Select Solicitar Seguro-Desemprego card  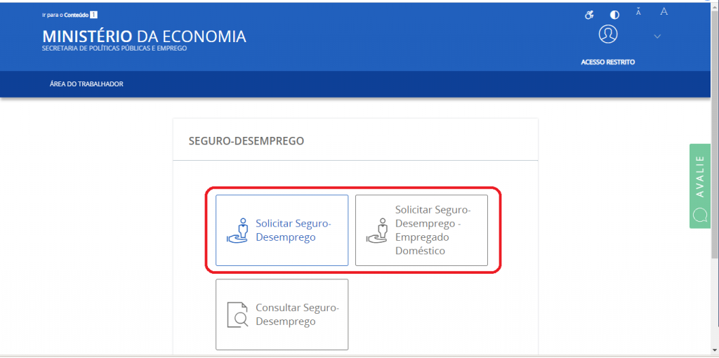pyautogui.click(x=282, y=230)
